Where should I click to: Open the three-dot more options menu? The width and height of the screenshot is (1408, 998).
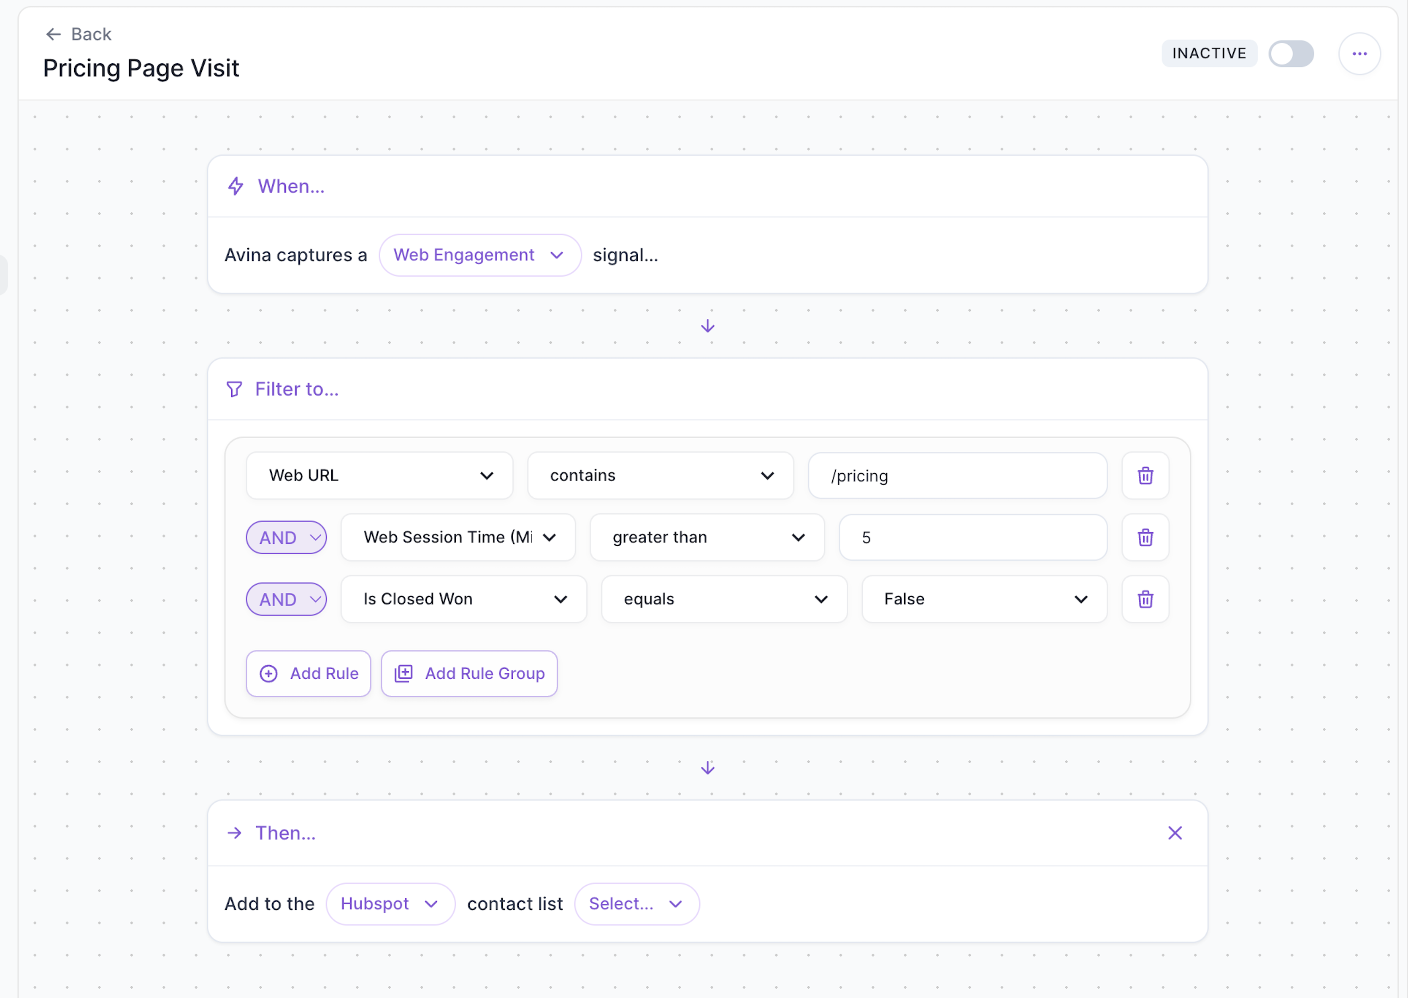coord(1359,54)
